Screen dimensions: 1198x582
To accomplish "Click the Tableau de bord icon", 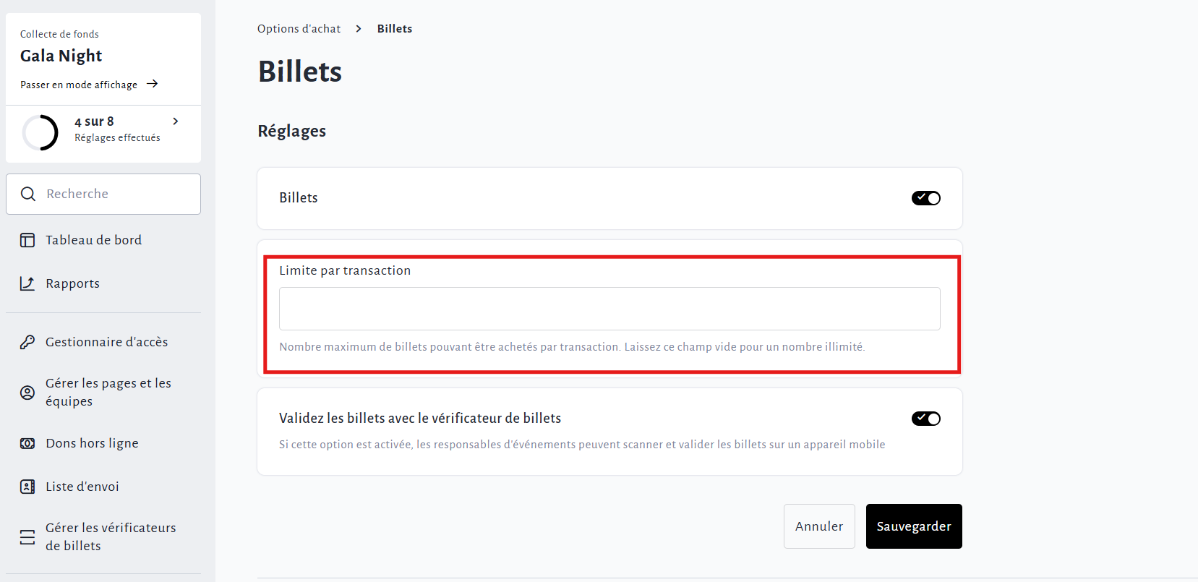I will coord(27,240).
